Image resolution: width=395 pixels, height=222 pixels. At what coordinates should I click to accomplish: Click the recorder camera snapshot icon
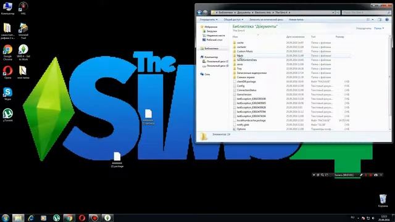[x=376, y=175]
